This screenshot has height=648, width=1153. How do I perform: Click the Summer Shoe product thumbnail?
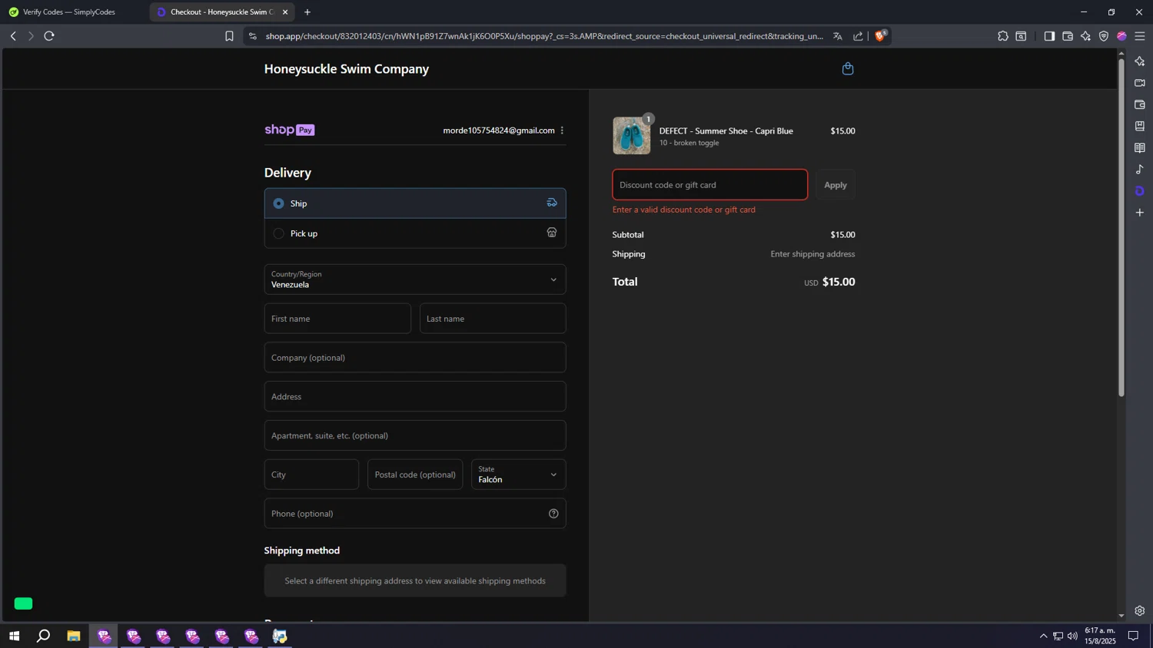(x=632, y=136)
